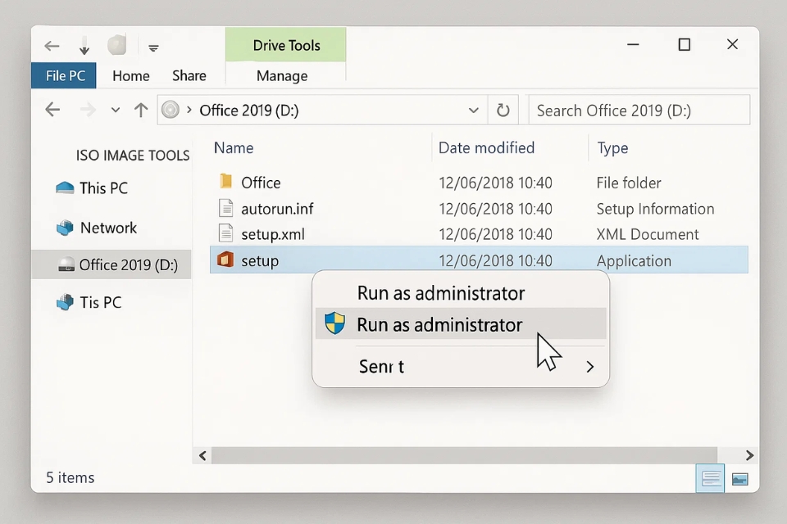
Task: Click the chevron before Office 2019 (D:) in the address bar
Action: 189,110
